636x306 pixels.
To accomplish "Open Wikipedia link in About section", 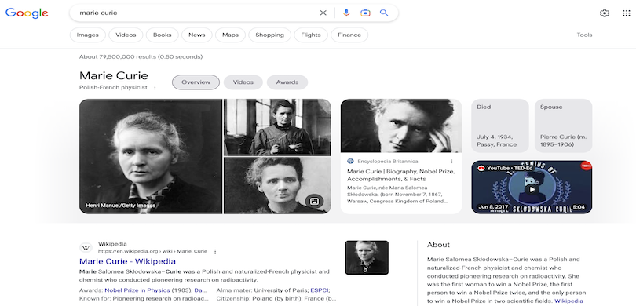I will point(568,301).
